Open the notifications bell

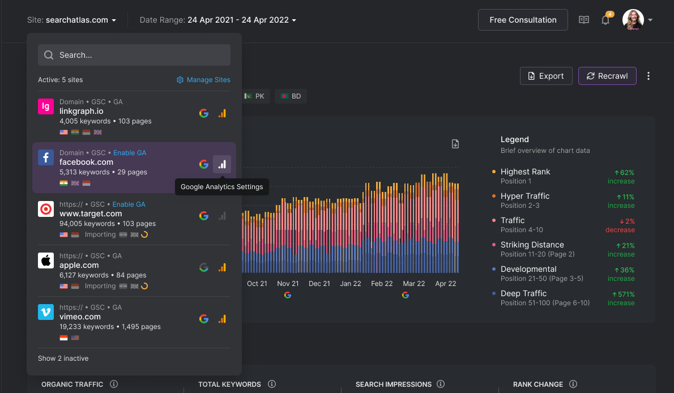pyautogui.click(x=605, y=20)
